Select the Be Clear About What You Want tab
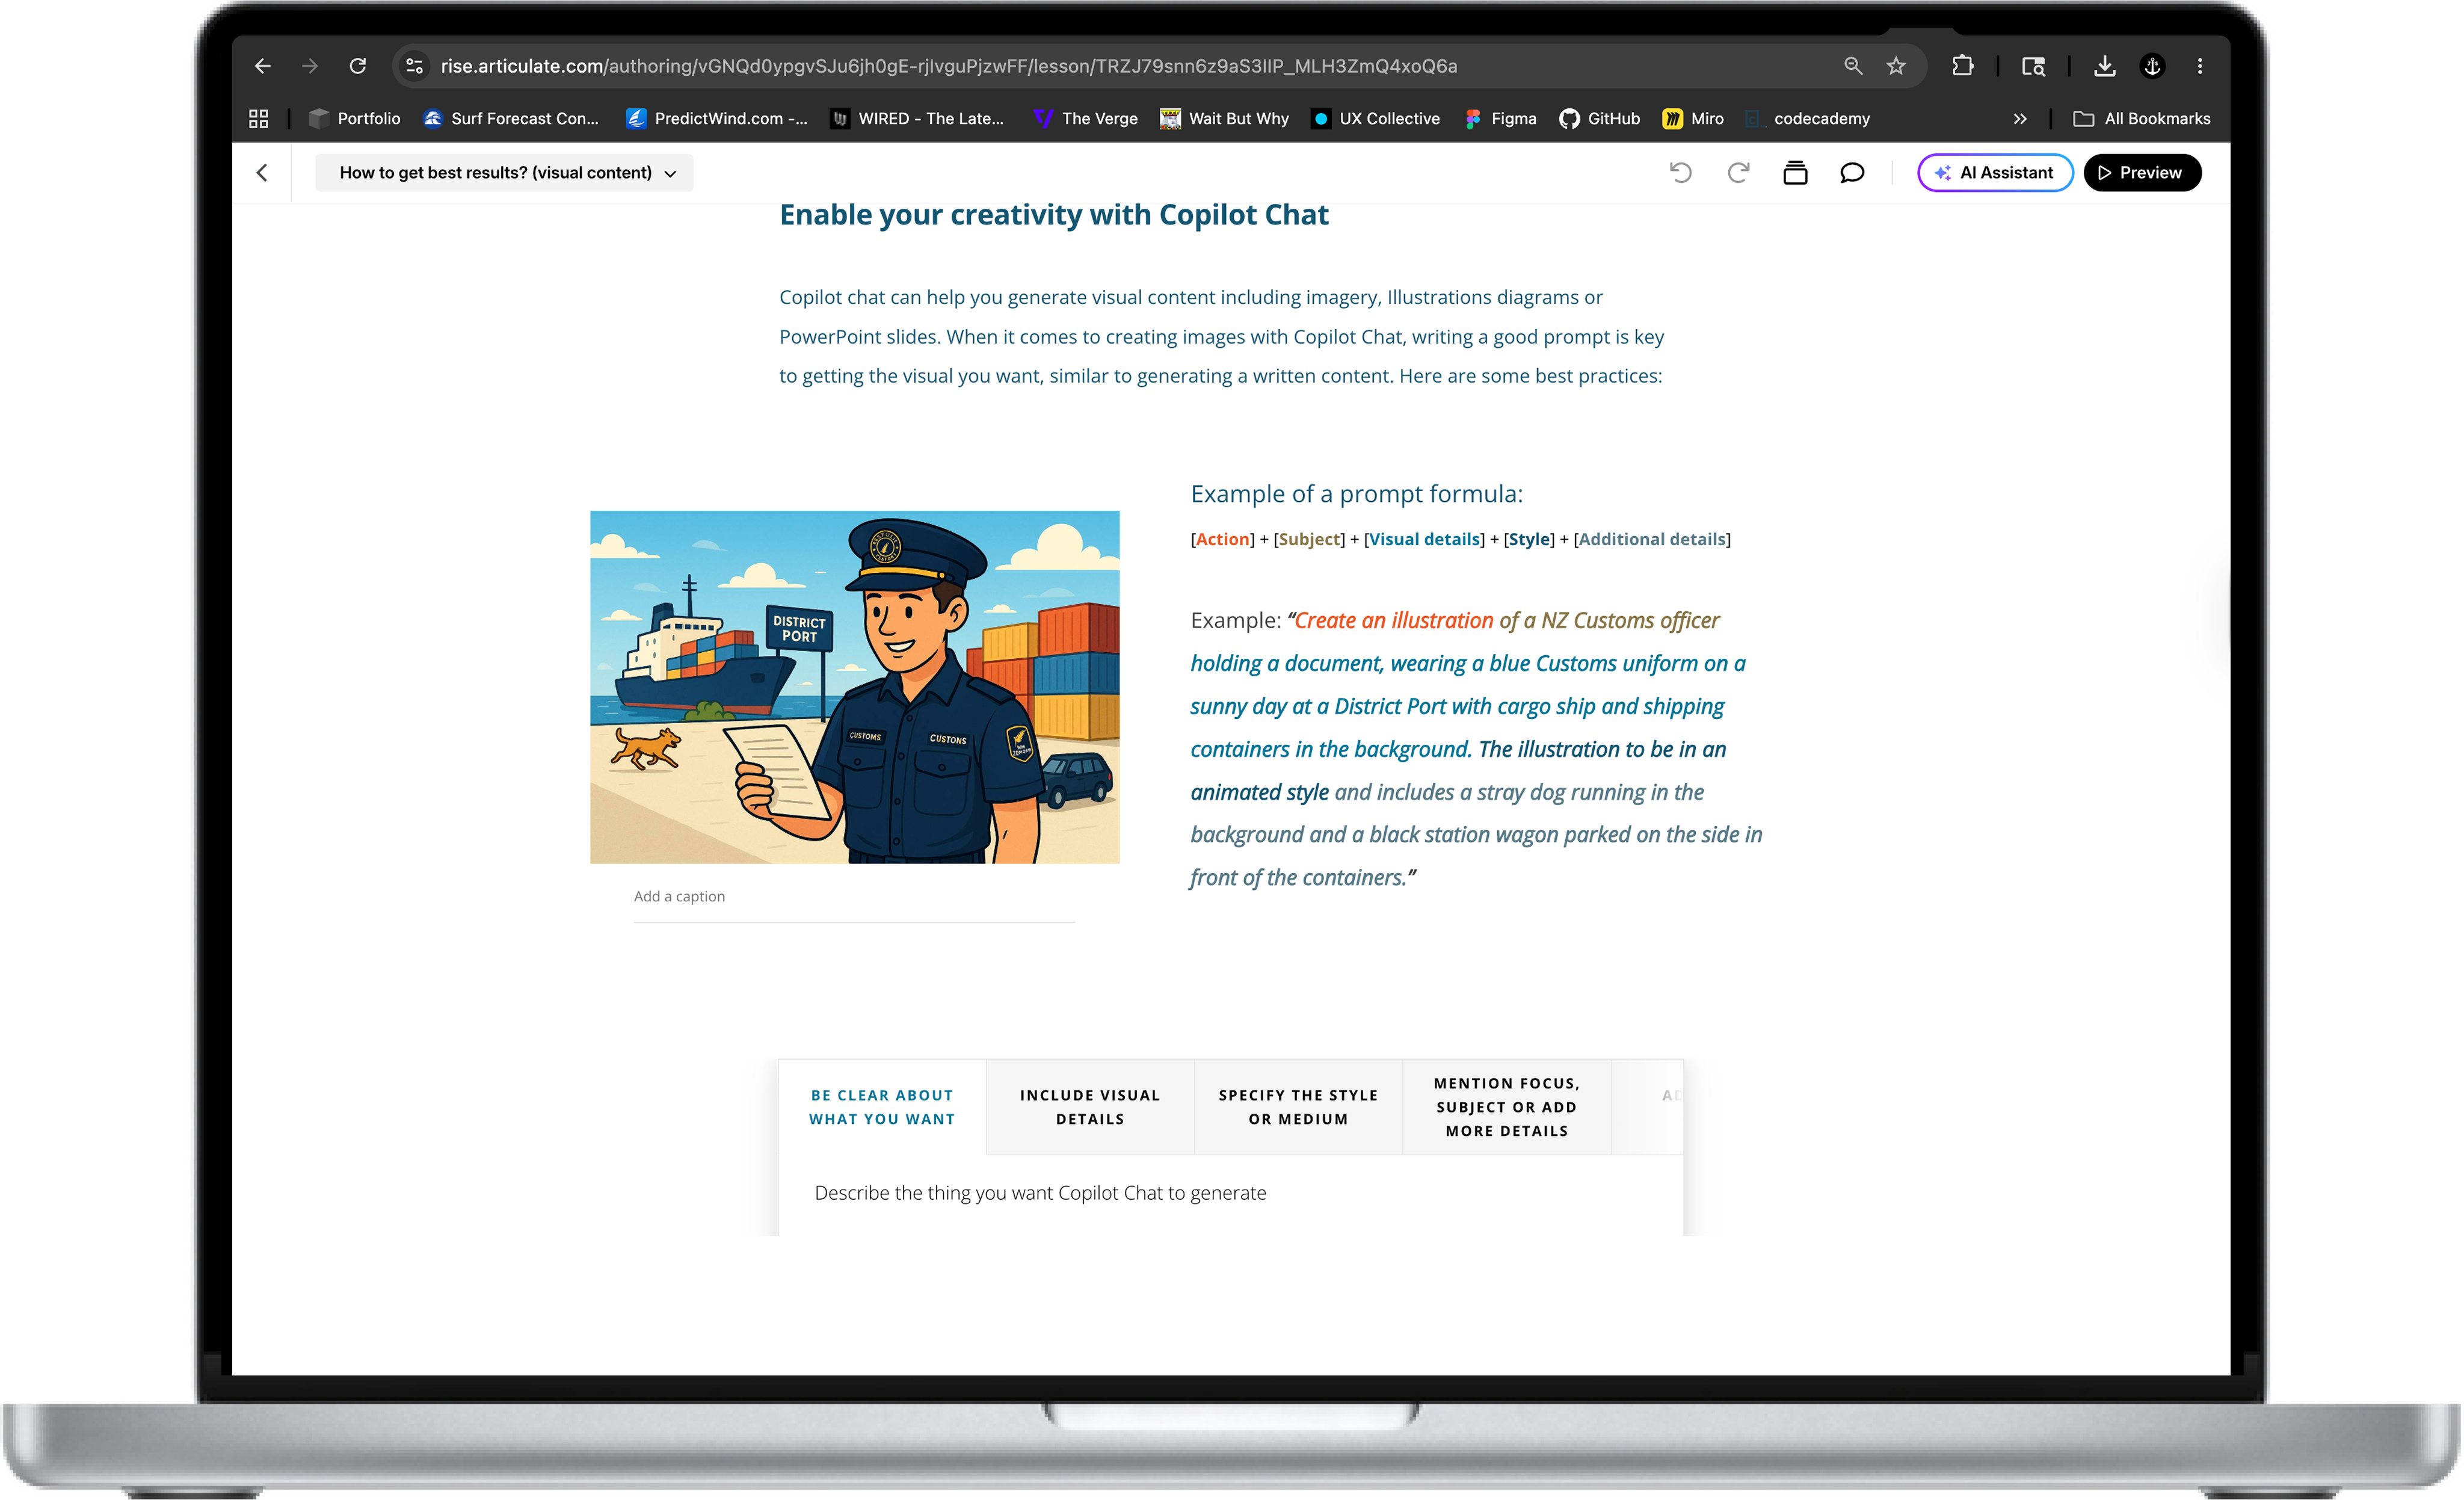This screenshot has height=1500, width=2464. click(882, 1107)
